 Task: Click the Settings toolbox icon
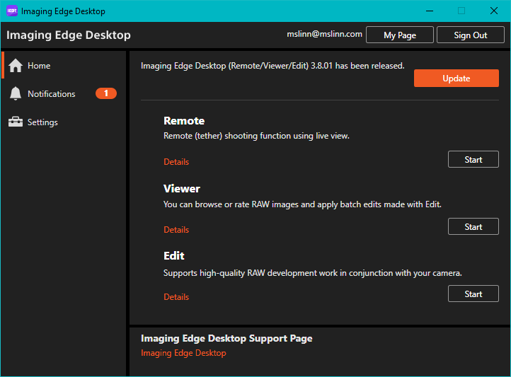click(16, 122)
